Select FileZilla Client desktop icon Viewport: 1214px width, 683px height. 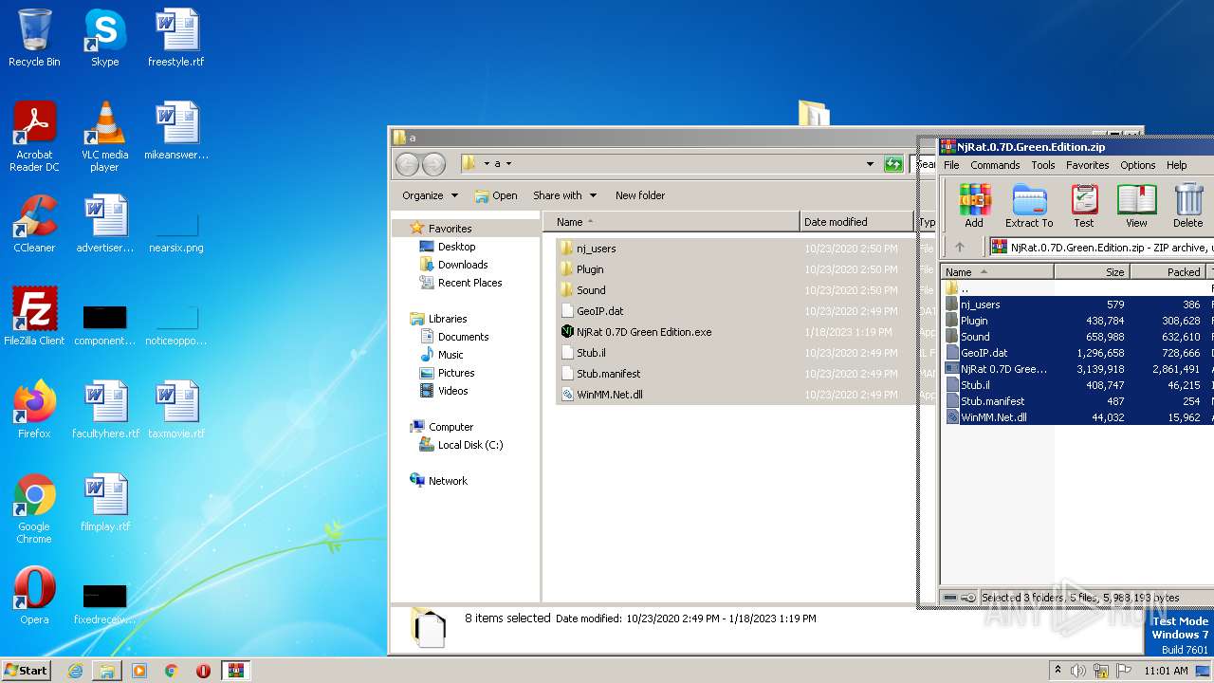click(x=34, y=317)
